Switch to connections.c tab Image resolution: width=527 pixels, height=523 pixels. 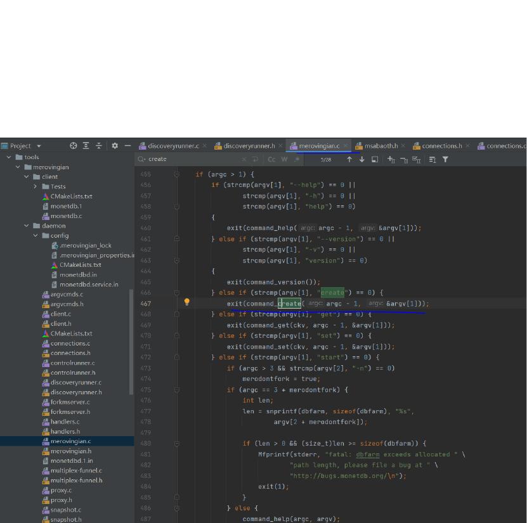pyautogui.click(x=502, y=146)
